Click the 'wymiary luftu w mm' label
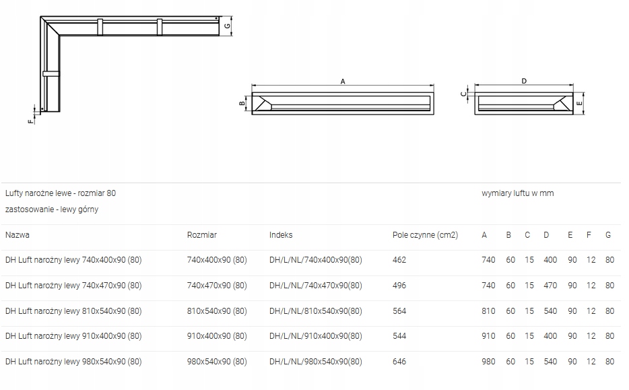Viewport: 629px width, 390px height. (x=517, y=193)
